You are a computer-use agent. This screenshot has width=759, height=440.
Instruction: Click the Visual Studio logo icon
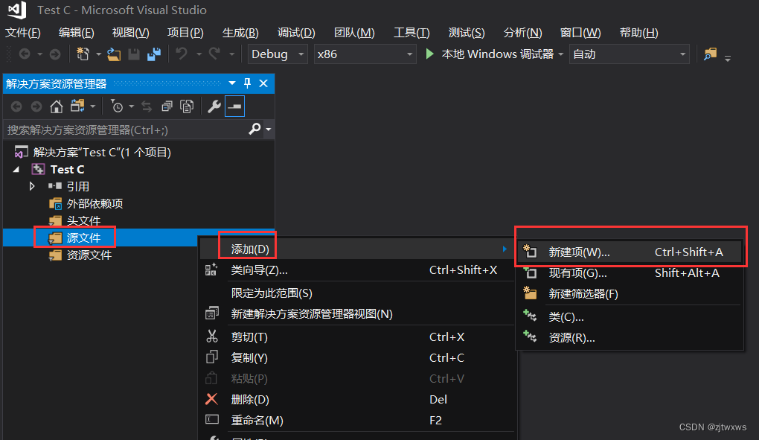click(x=17, y=10)
